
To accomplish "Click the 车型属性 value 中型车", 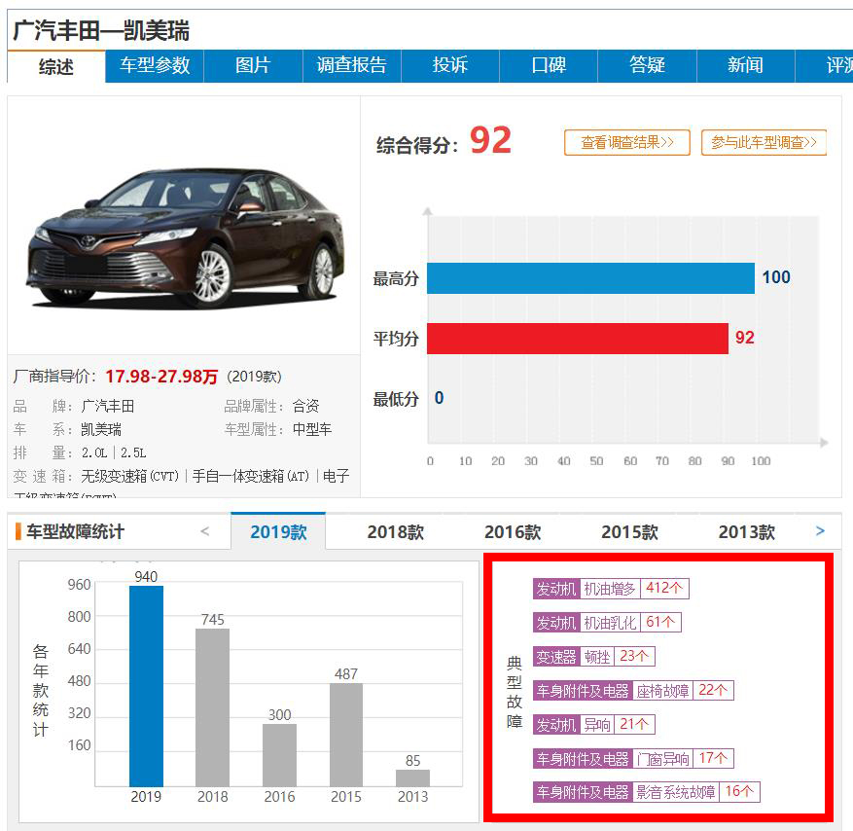I will pyautogui.click(x=312, y=429).
